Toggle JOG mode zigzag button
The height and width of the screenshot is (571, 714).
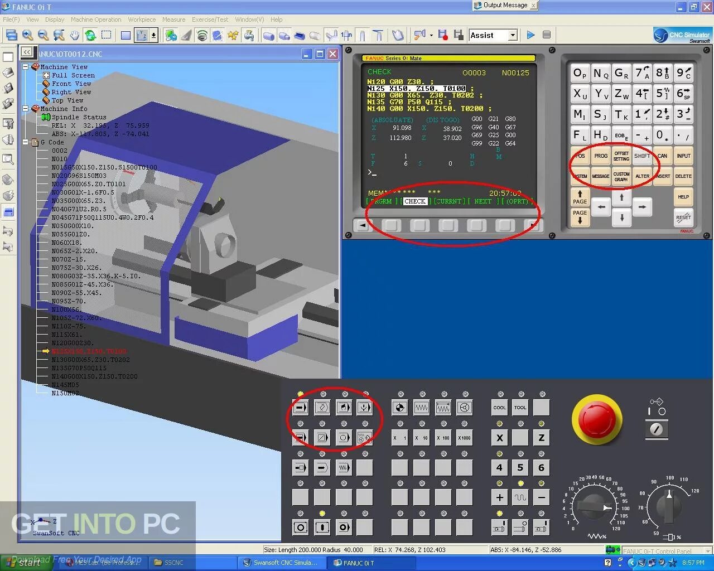pyautogui.click(x=422, y=408)
